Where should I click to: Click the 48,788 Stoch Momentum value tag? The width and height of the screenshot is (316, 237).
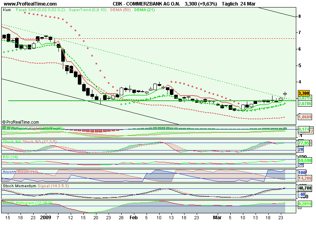[x=305, y=188]
